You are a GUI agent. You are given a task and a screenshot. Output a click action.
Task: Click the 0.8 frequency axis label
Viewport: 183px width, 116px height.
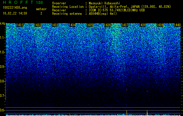pyautogui.click(x=2, y=81)
